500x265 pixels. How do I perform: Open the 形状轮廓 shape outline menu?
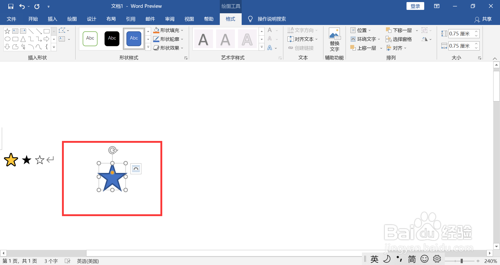pyautogui.click(x=168, y=39)
